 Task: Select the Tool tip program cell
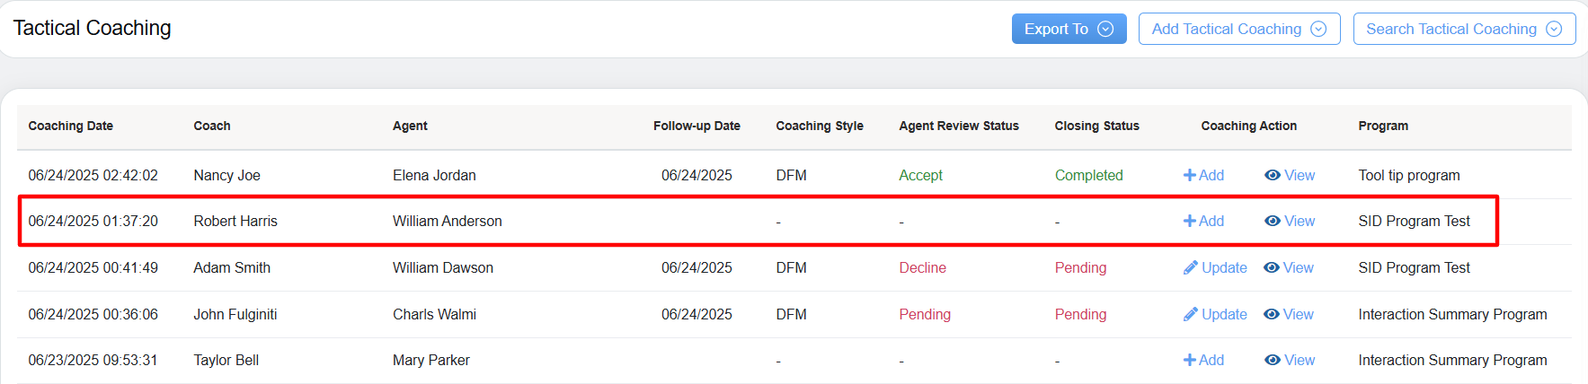tap(1408, 175)
